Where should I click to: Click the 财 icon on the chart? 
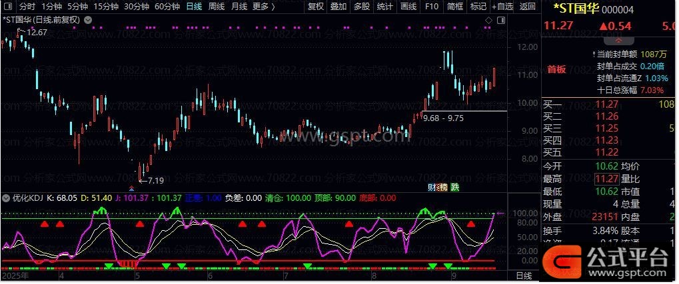point(431,188)
